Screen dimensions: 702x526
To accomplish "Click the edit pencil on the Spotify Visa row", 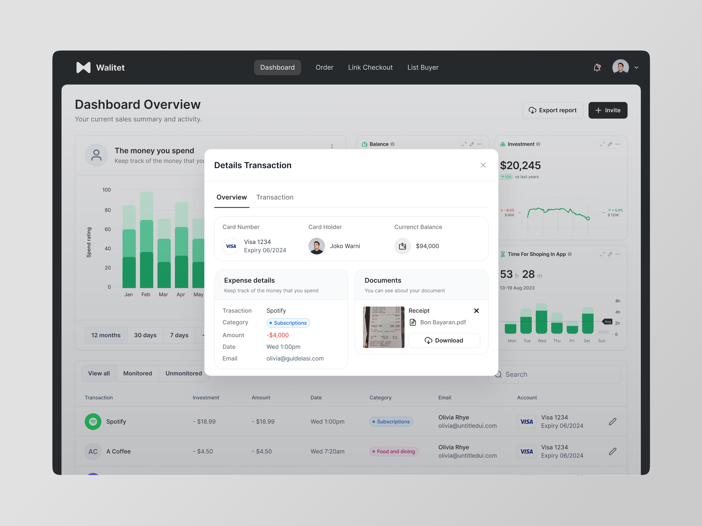I will (612, 421).
